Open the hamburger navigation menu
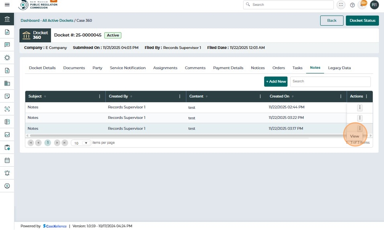 tap(7, 5)
